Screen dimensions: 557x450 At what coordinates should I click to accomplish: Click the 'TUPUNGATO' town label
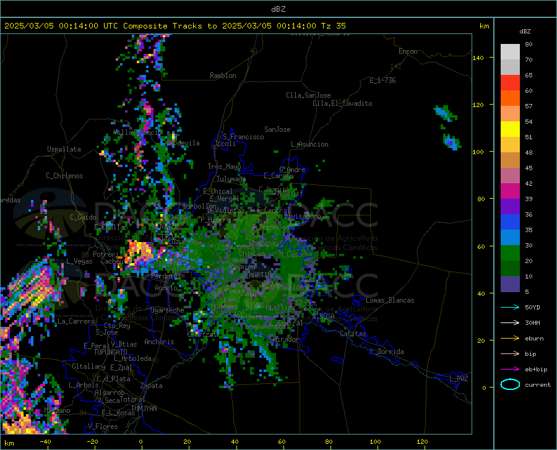click(x=111, y=352)
